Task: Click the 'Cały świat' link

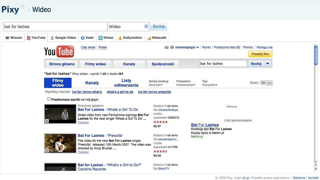Action: tap(88, 47)
